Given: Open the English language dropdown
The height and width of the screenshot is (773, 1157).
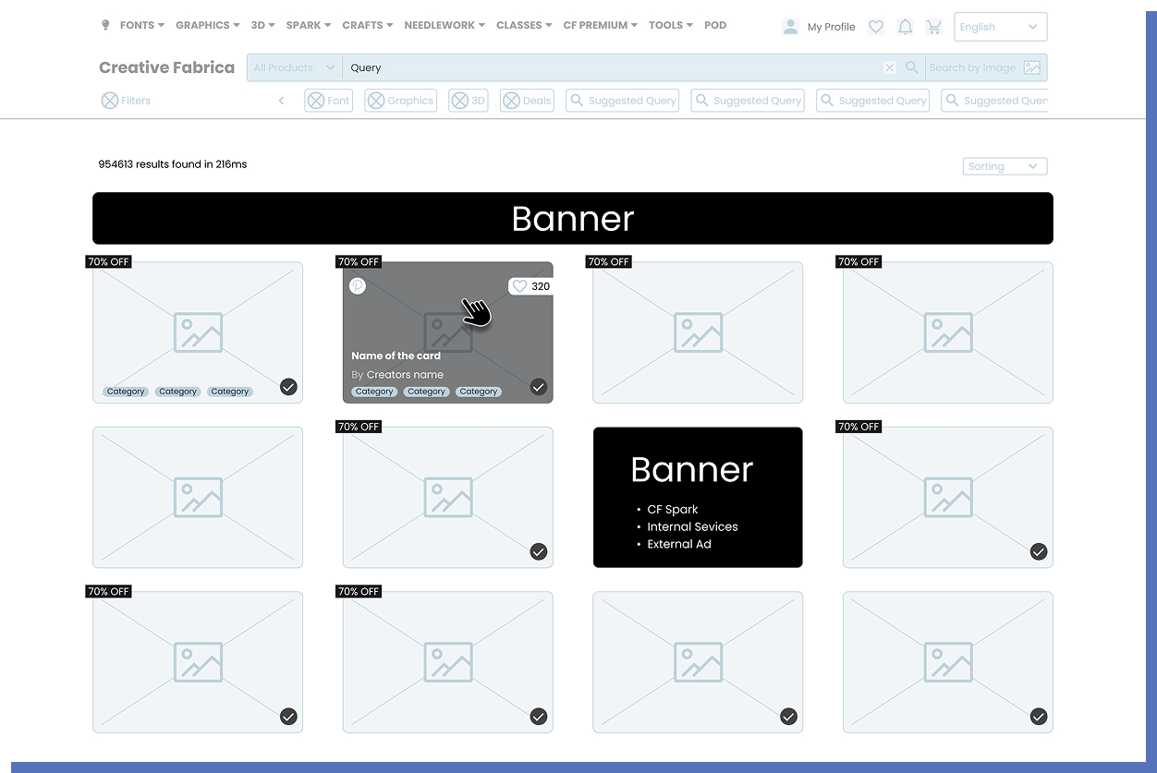Looking at the screenshot, I should pos(1000,27).
